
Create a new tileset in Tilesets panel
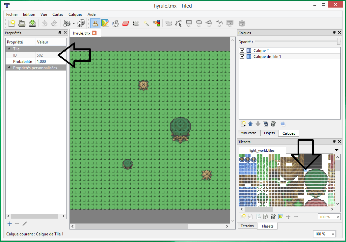(x=243, y=217)
